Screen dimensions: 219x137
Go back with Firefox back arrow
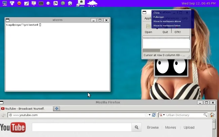tap(3, 115)
